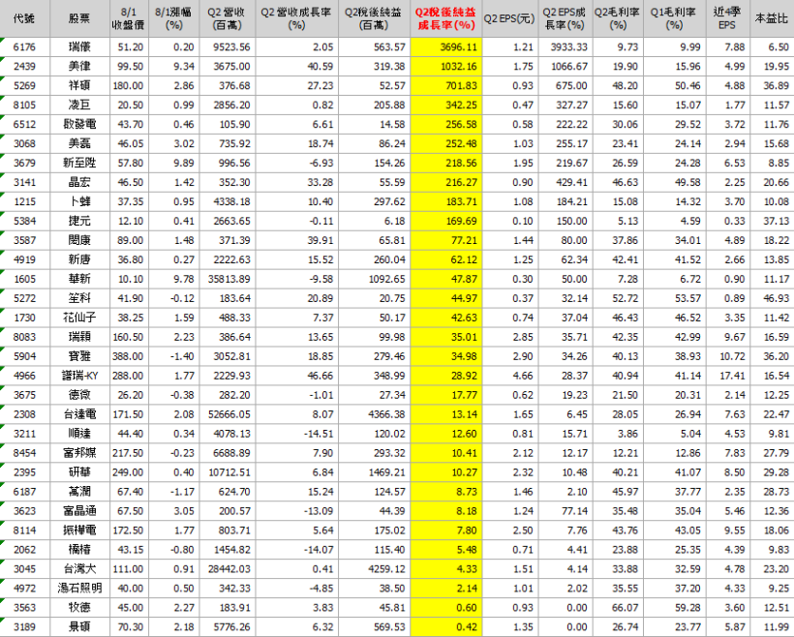Viewport: 794px width, 637px height.
Task: Click stock name 寶雅
Action: pos(79,356)
